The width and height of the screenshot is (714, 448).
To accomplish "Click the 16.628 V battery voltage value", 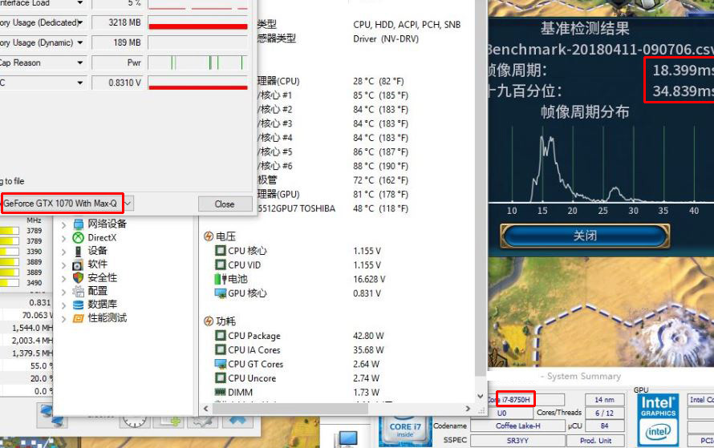I will coord(369,279).
